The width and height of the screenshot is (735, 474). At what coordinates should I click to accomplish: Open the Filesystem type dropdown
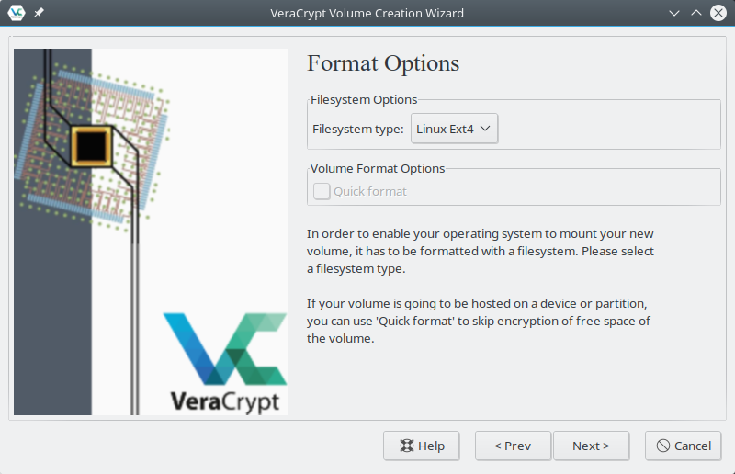click(454, 130)
